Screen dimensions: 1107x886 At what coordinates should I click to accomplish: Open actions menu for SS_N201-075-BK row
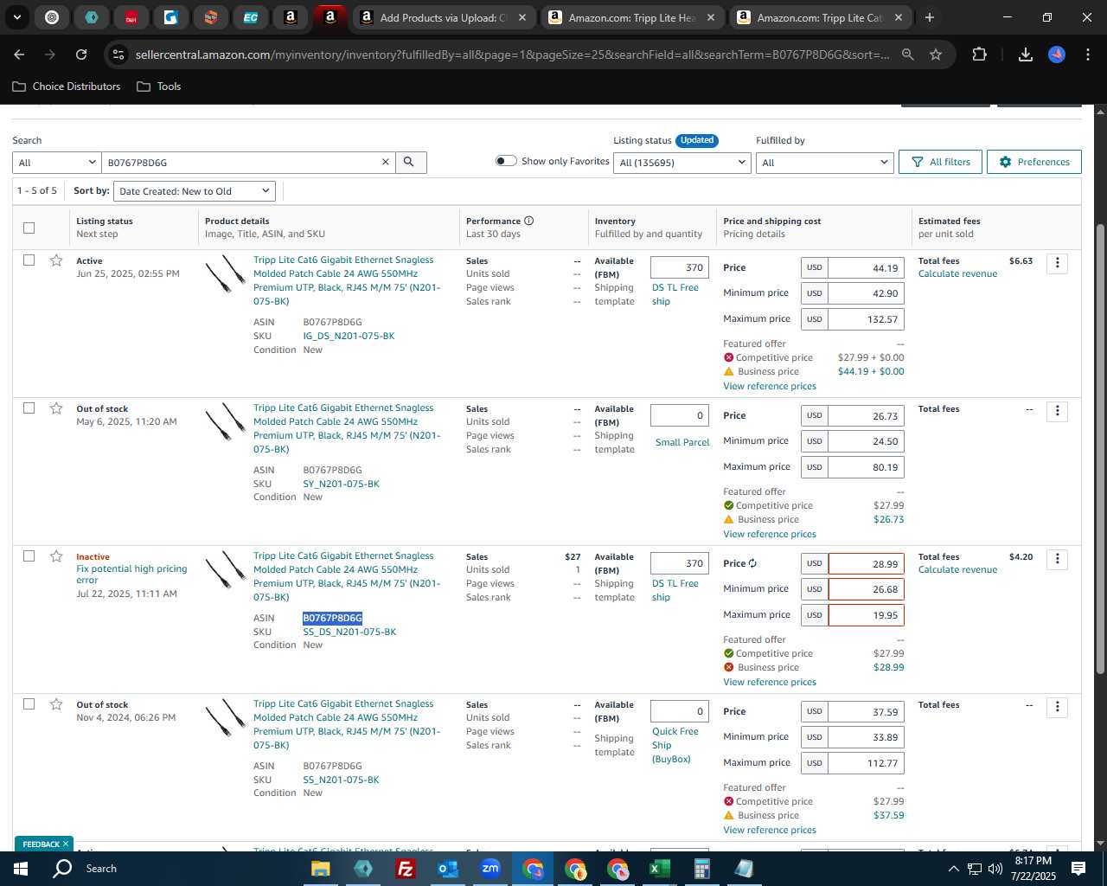pos(1057,707)
